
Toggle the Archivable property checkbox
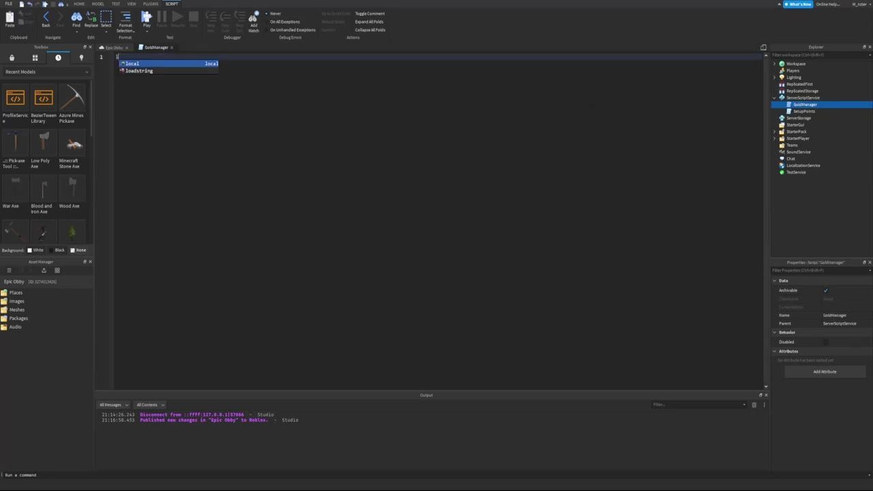click(825, 291)
